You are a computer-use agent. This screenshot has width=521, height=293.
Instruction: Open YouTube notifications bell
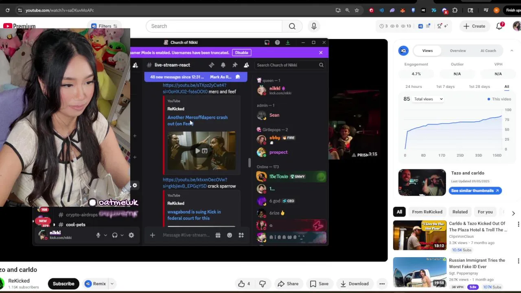[499, 26]
